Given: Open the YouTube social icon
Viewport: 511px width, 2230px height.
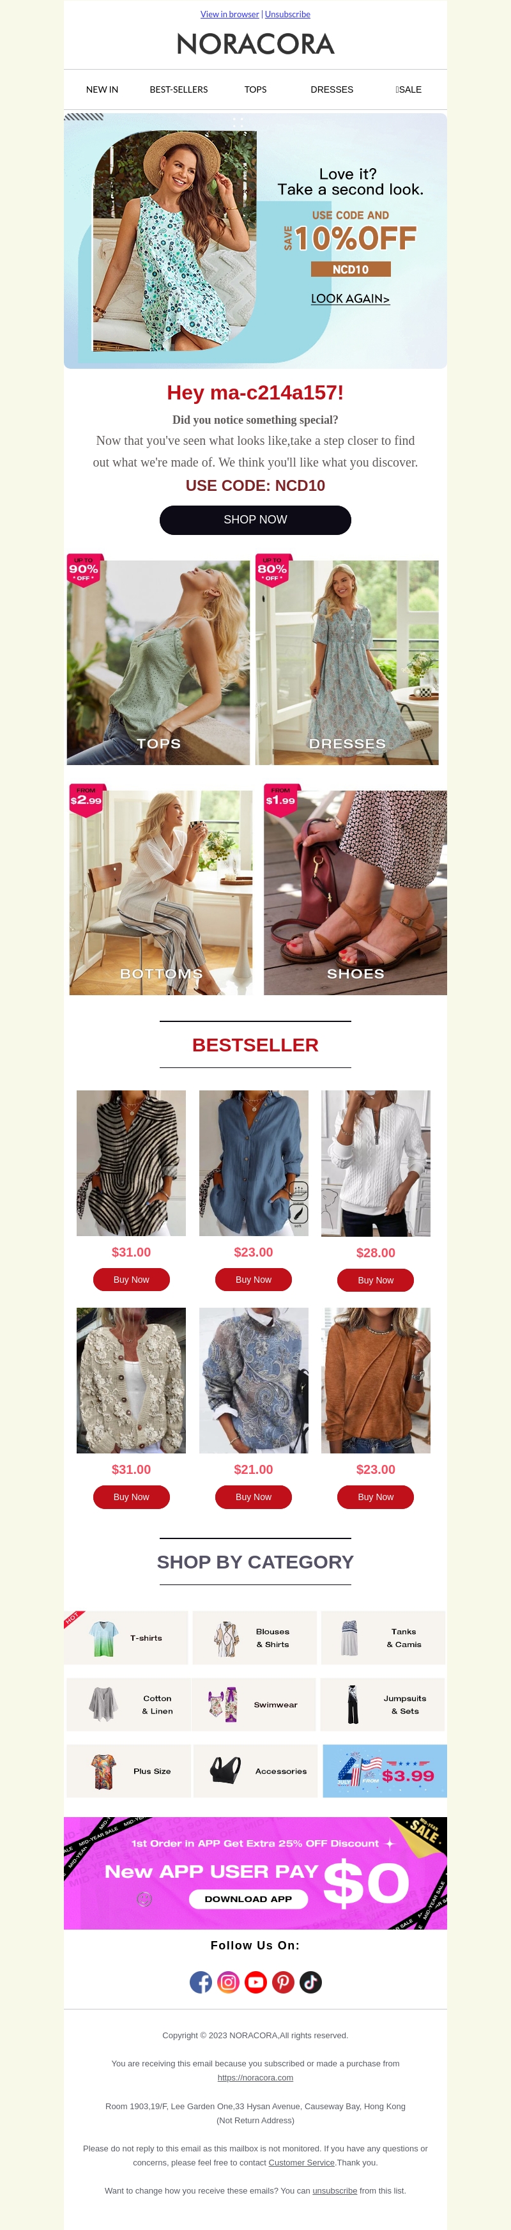Looking at the screenshot, I should pos(256,1983).
